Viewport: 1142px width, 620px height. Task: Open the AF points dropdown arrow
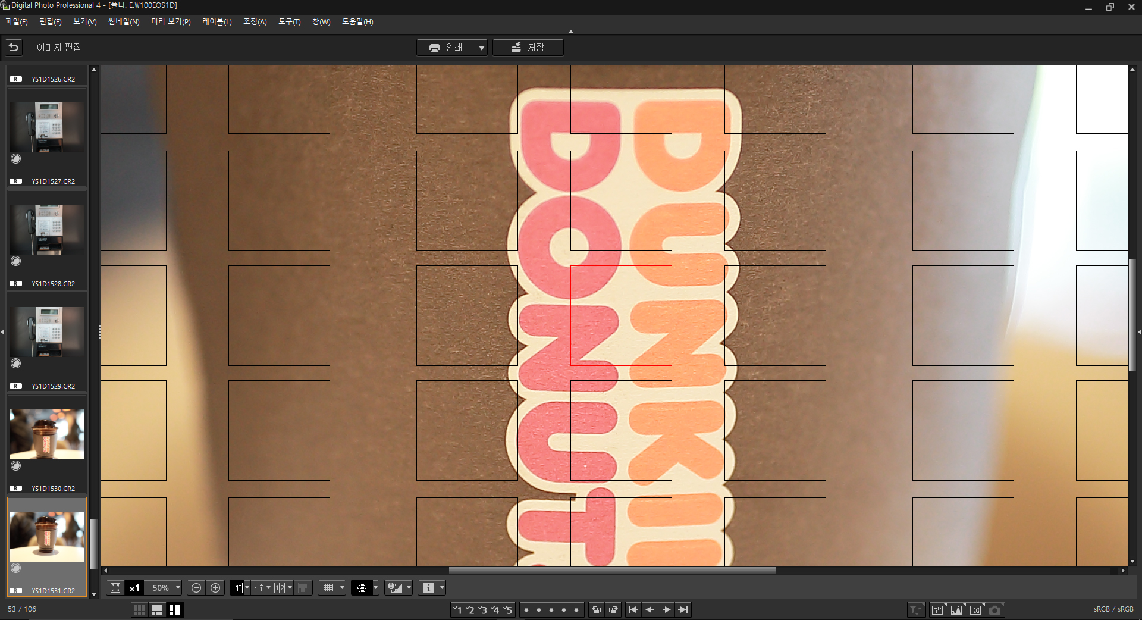[375, 588]
